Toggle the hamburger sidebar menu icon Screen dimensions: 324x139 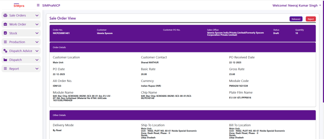point(38,5)
